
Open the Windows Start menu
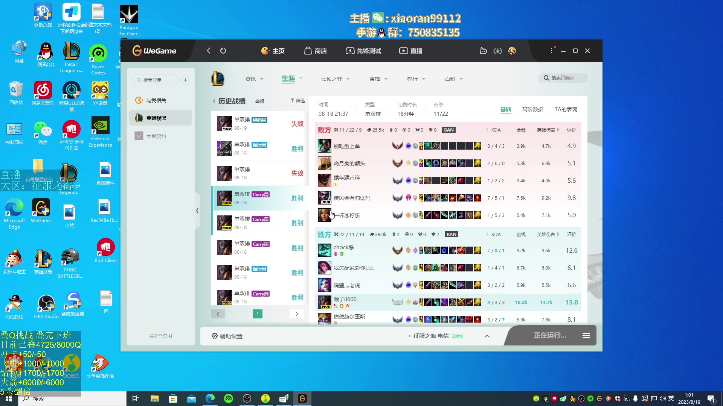click(x=9, y=398)
